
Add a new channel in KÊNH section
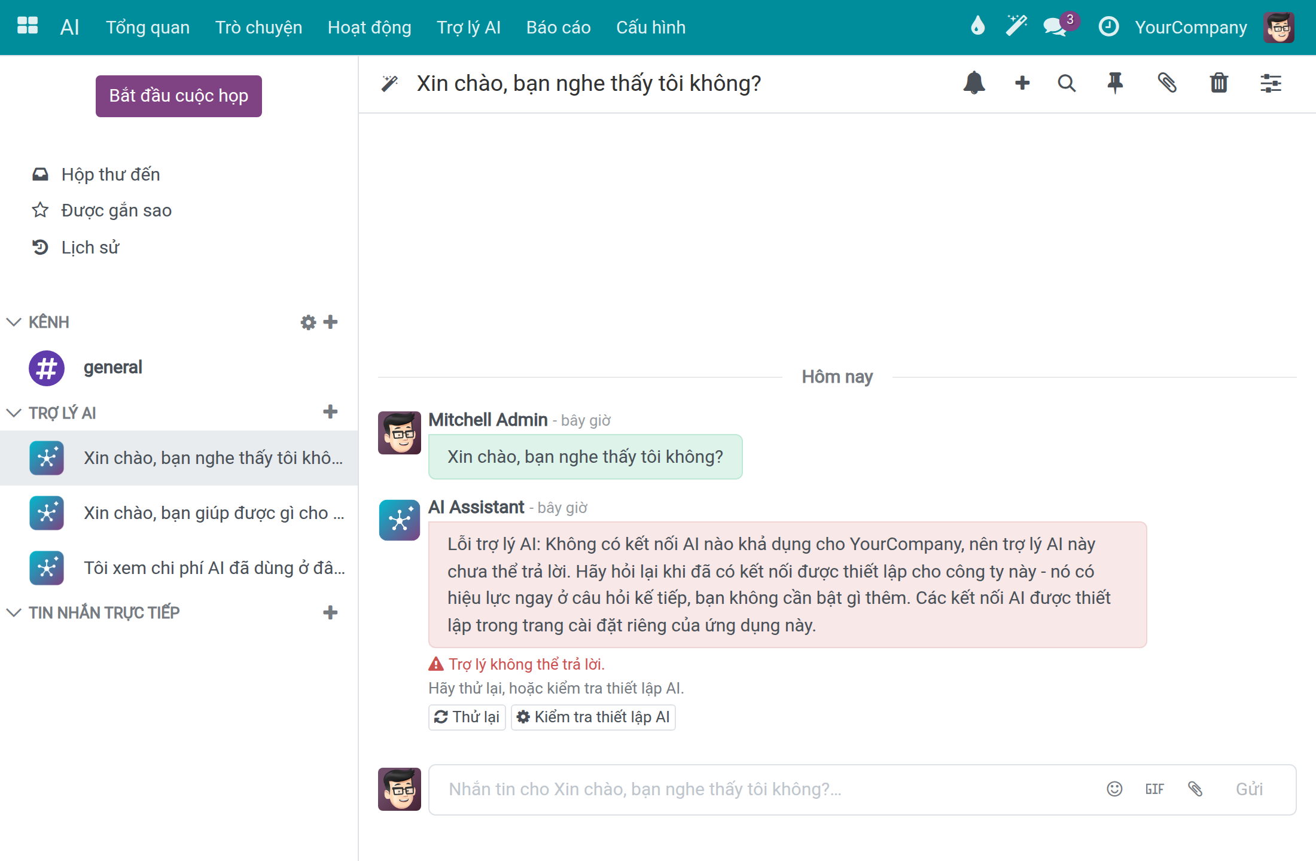330,322
